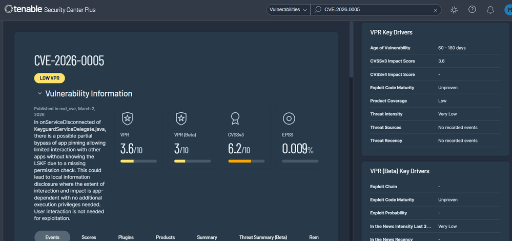512x241 pixels.
Task: Open the Plugins tab
Action: (x=126, y=237)
